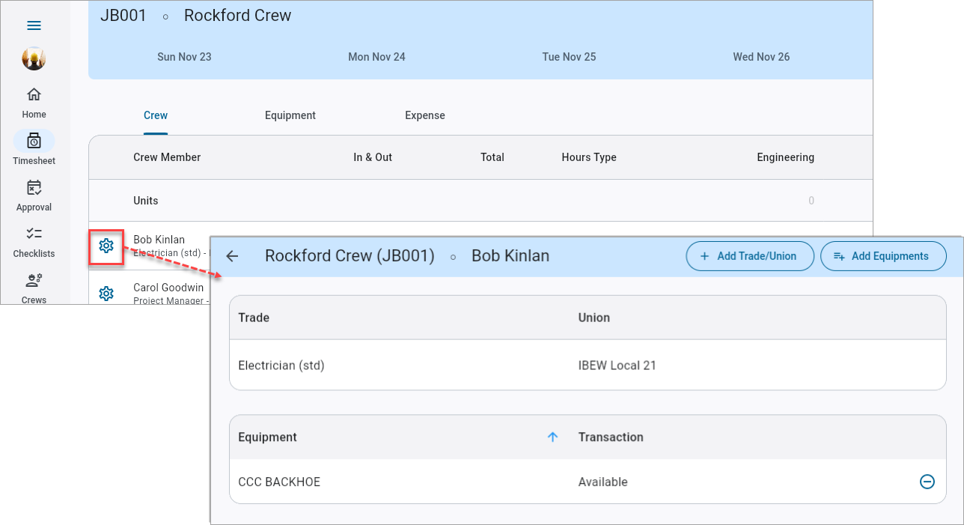Open your profile avatar in the sidebar
Screen dimensions: 964x525
(x=34, y=58)
